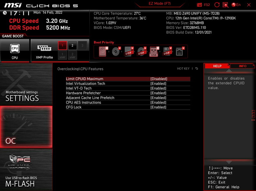Click the back arrow next to HOT KEY
Viewport: 256px width, 191px height.
pos(196,68)
